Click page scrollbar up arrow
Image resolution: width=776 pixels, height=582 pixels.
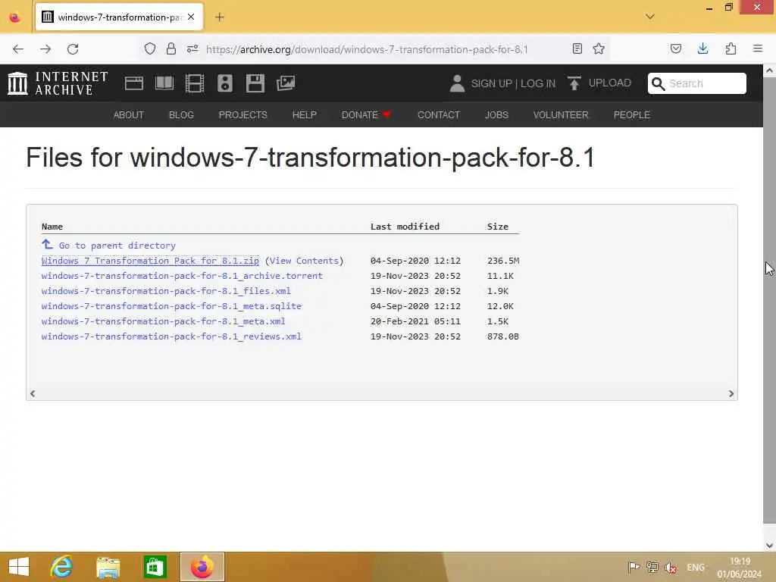point(770,70)
